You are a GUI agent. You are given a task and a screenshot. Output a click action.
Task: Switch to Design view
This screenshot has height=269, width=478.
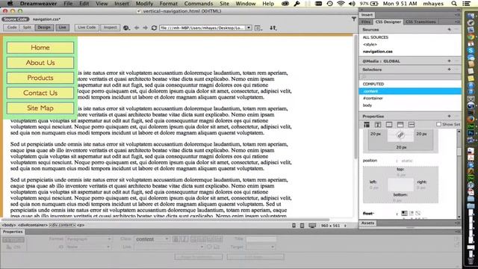(x=44, y=28)
